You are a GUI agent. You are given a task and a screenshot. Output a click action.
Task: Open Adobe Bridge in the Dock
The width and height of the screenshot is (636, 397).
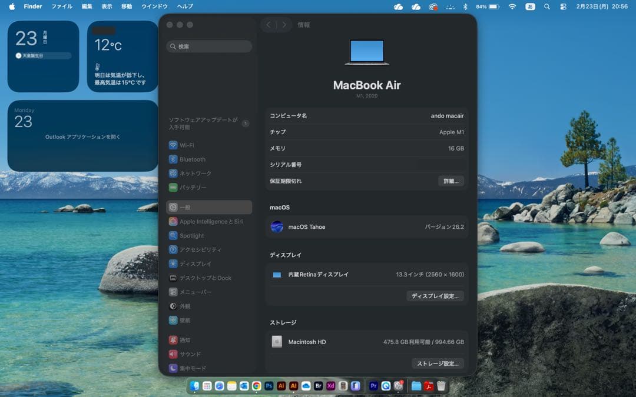pyautogui.click(x=319, y=386)
